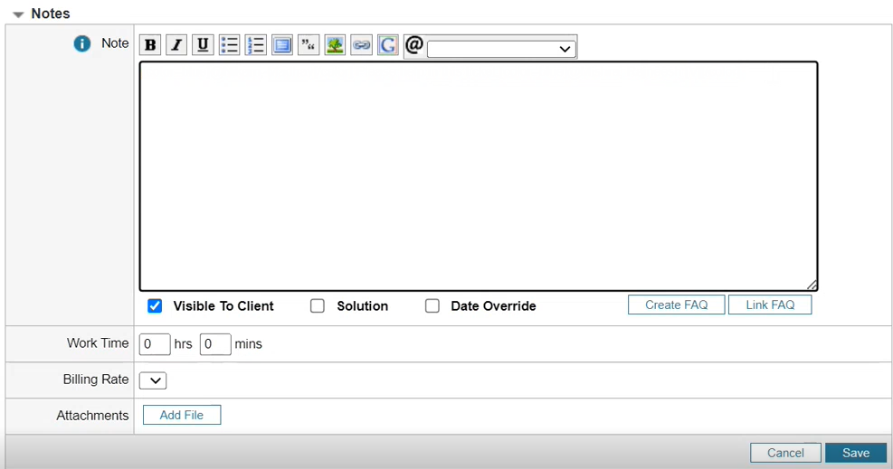Tick the Date Override checkbox
Screen dimensions: 893x469
432,306
